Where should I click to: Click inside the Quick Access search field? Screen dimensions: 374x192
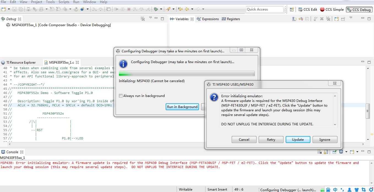coord(264,9)
